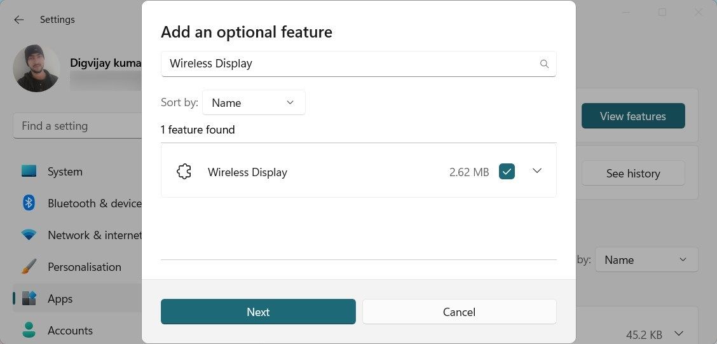Expand Wireless Display details chevron

(537, 171)
